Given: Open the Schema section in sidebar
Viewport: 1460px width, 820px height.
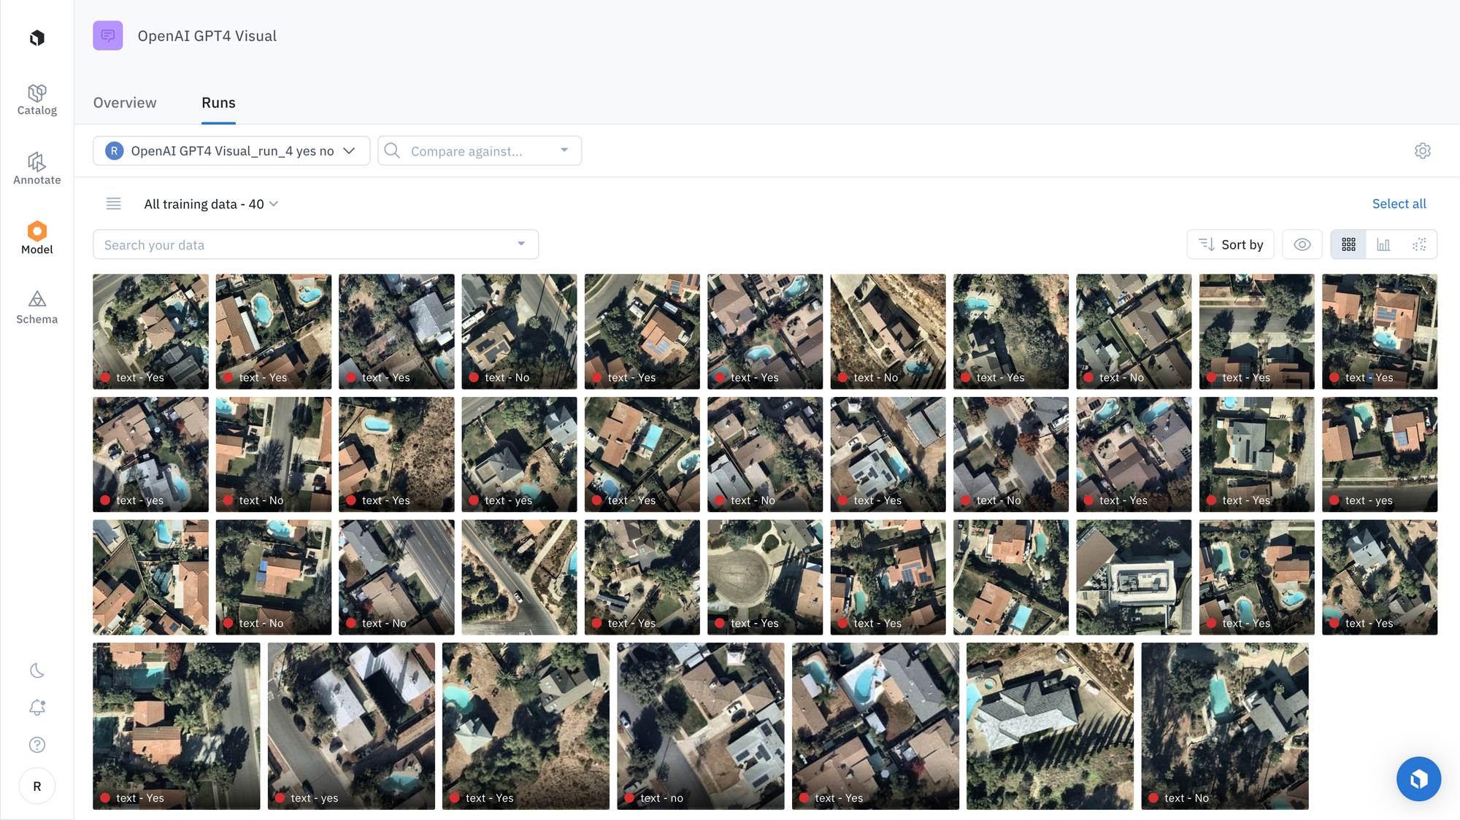Looking at the screenshot, I should [x=36, y=308].
